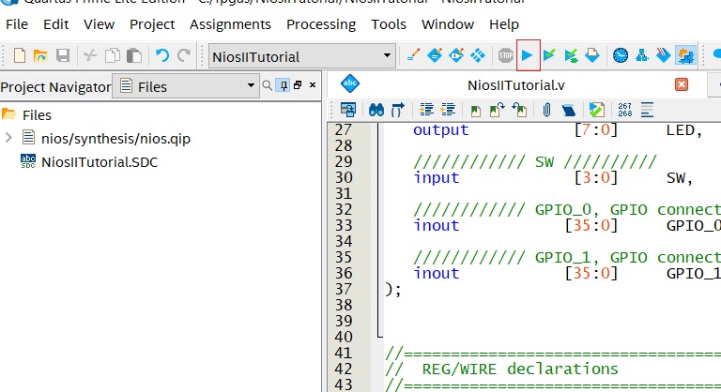721x392 pixels.
Task: Jump to previous bookmark icon
Action: (519, 110)
